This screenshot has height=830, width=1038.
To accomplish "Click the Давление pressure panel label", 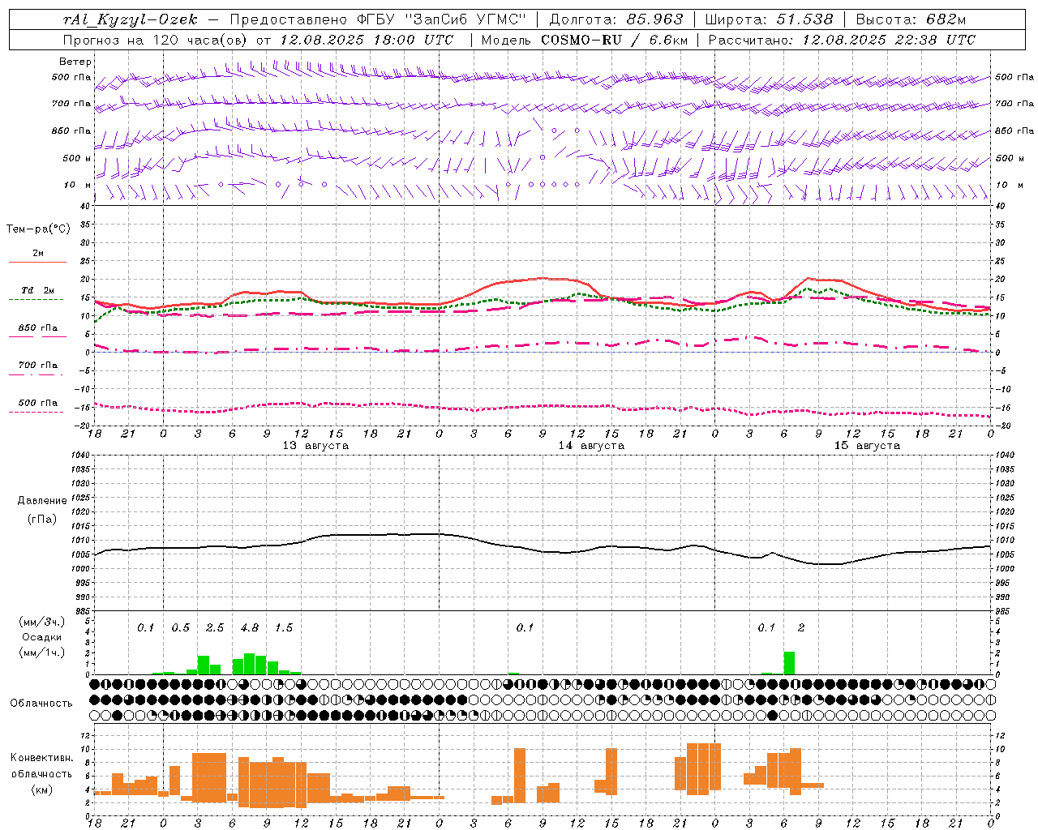I will 42,501.
